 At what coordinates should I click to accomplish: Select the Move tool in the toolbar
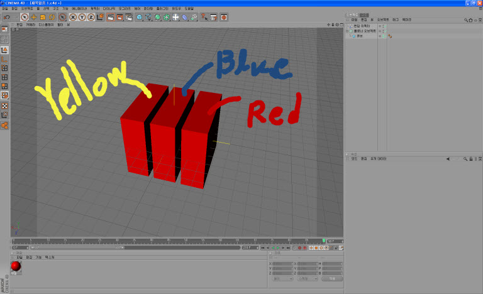tap(34, 18)
